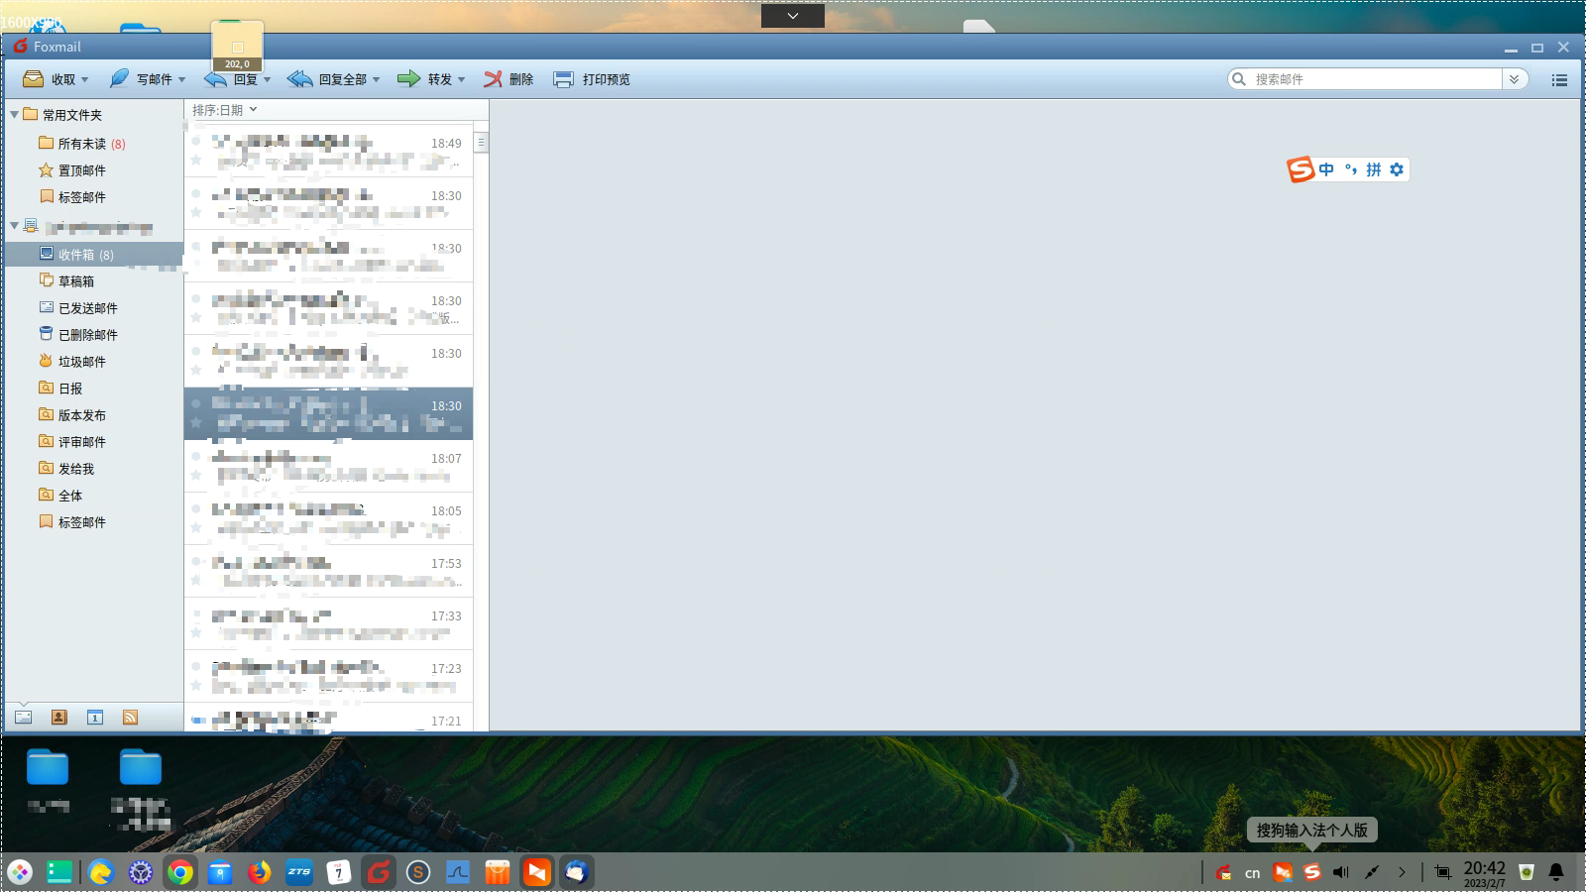Toggle Sogou Chinese/English mode 中
Image resolution: width=1586 pixels, height=892 pixels.
1326,169
